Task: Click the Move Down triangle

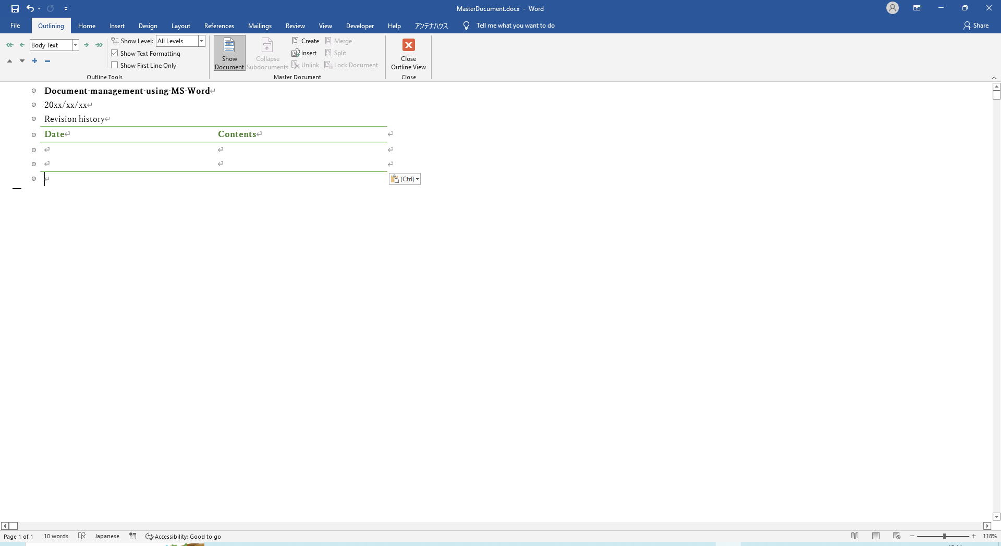Action: pos(22,61)
